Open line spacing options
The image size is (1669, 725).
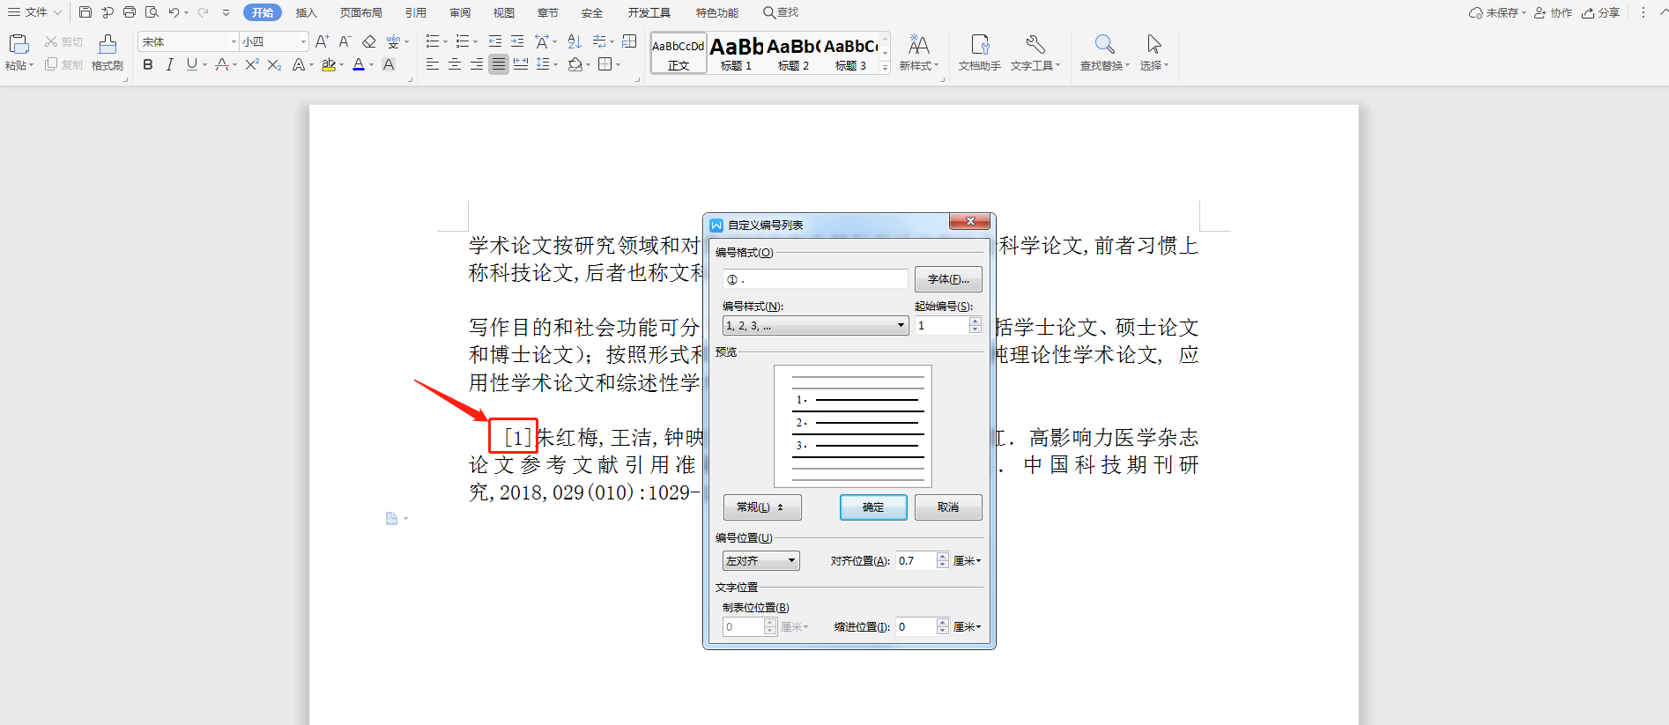pyautogui.click(x=543, y=64)
